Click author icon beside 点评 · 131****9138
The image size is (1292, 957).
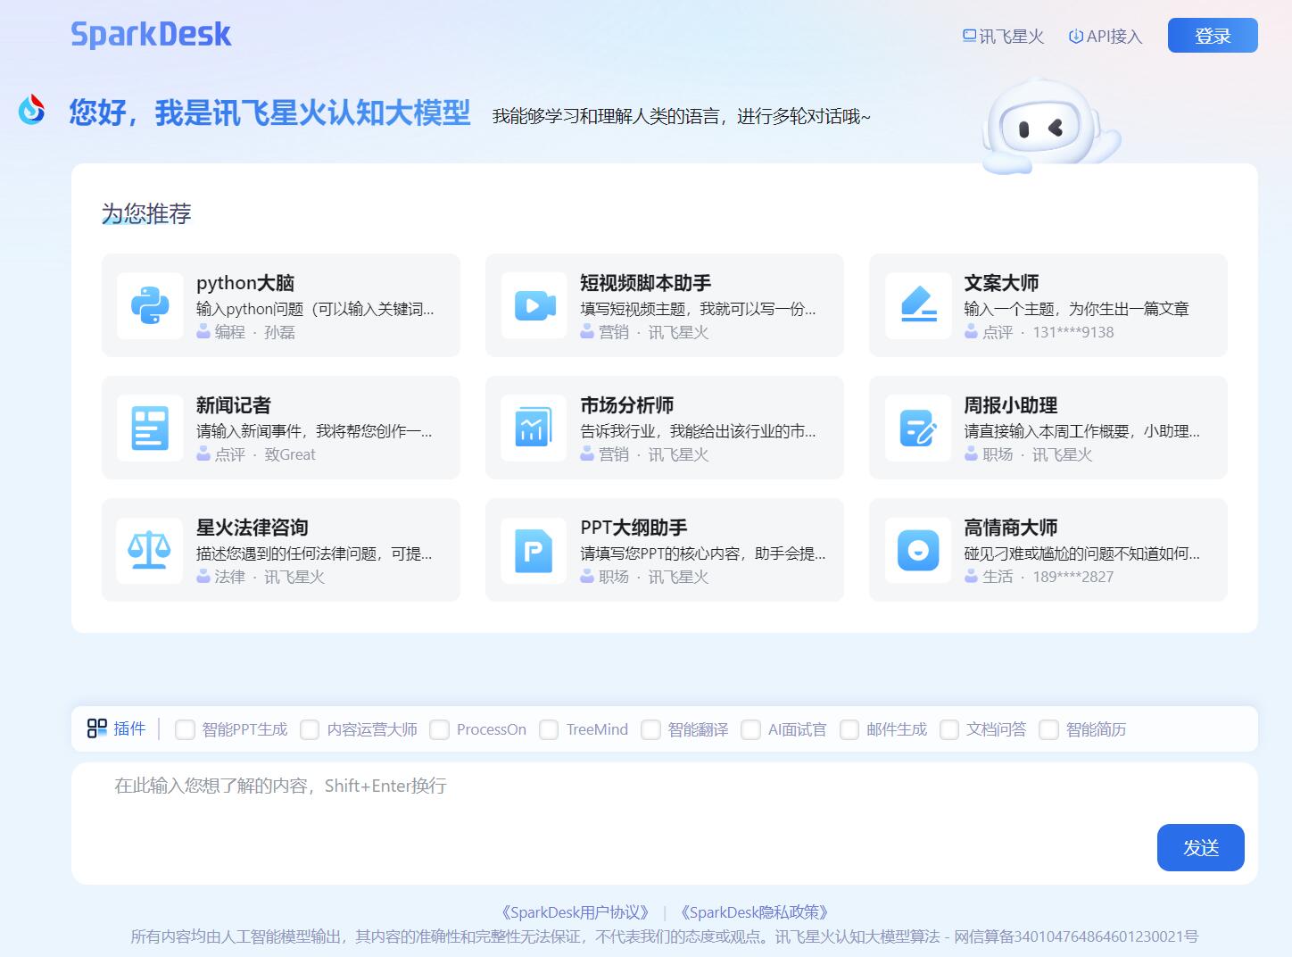tap(971, 331)
